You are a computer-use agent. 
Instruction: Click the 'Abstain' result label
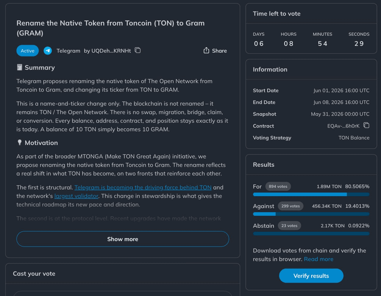point(263,226)
